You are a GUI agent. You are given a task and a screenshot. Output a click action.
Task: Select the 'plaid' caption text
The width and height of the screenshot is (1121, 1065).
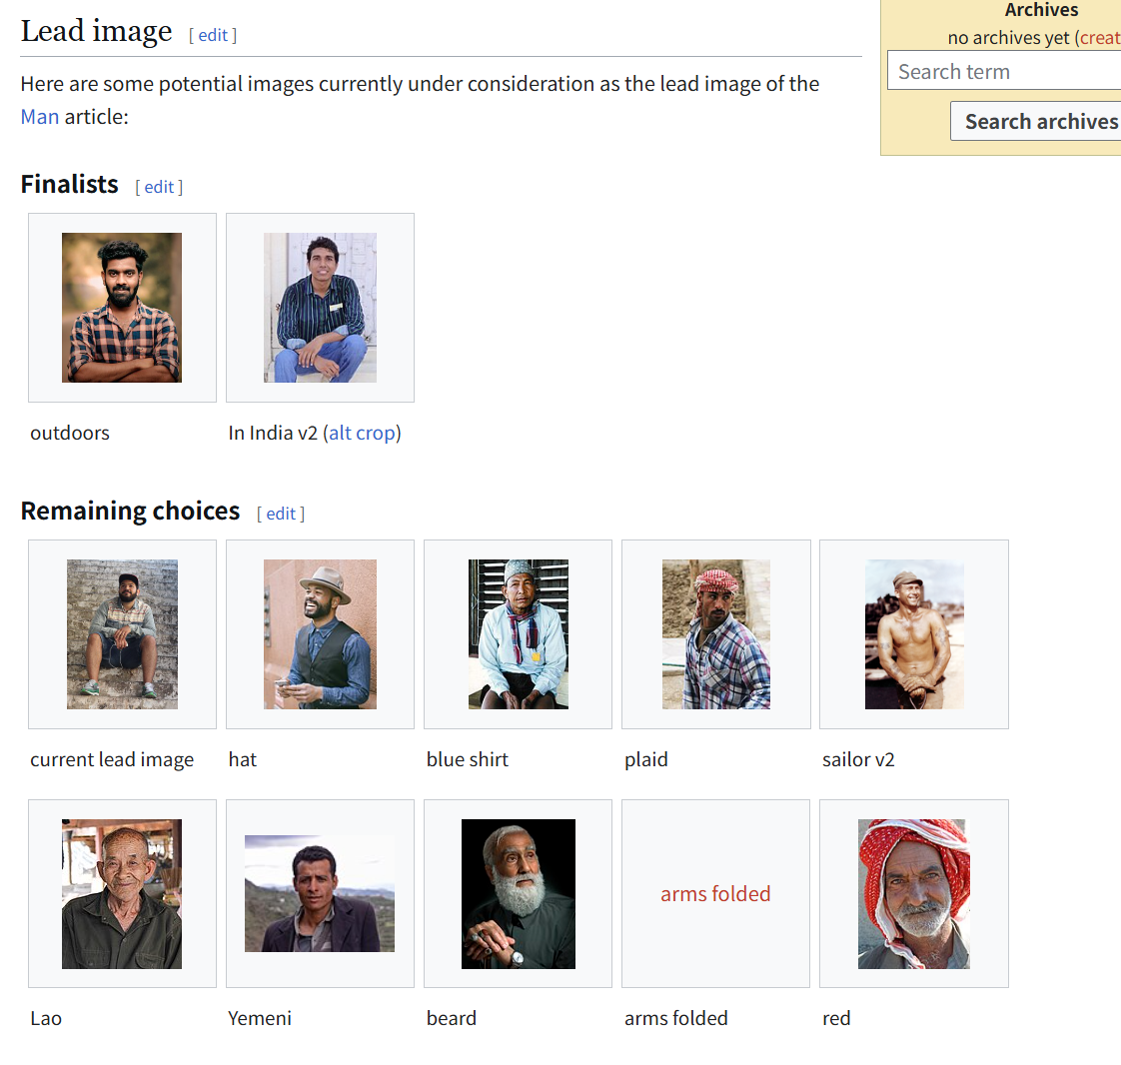coord(645,759)
